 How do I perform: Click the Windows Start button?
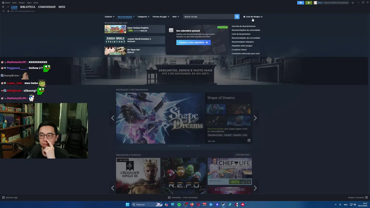tap(127, 205)
